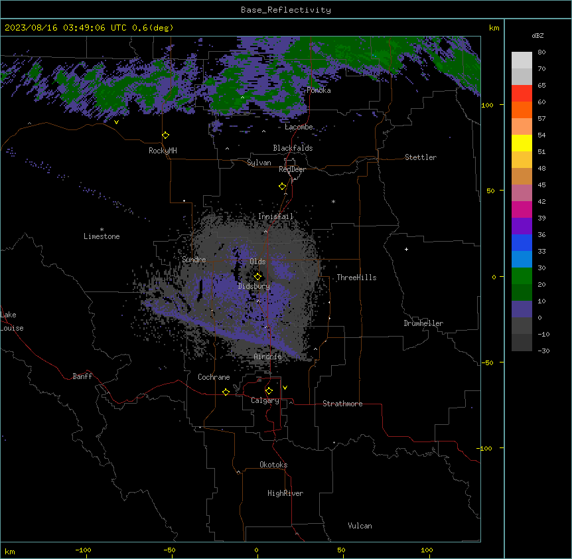The height and width of the screenshot is (559, 572).
Task: Click the yellow diamond marker above RockyMH
Action: click(x=166, y=135)
